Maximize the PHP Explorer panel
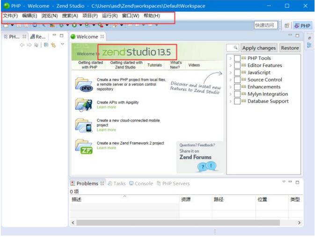Screen dimensions: 315x237 [x=62, y=35]
